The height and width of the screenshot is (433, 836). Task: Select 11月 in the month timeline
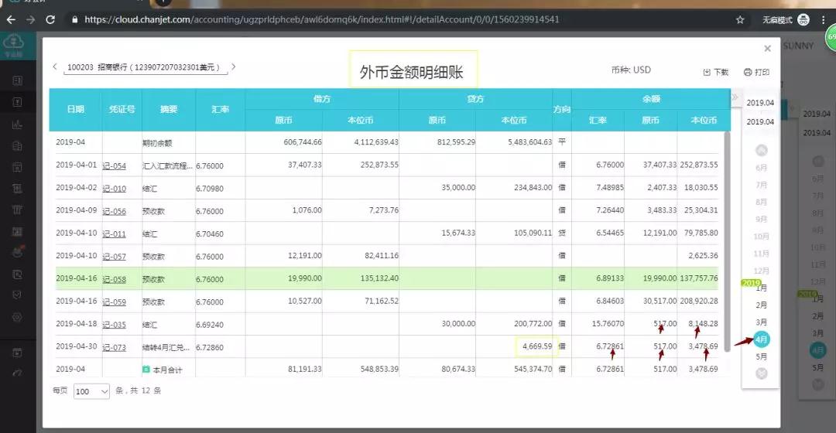point(761,254)
